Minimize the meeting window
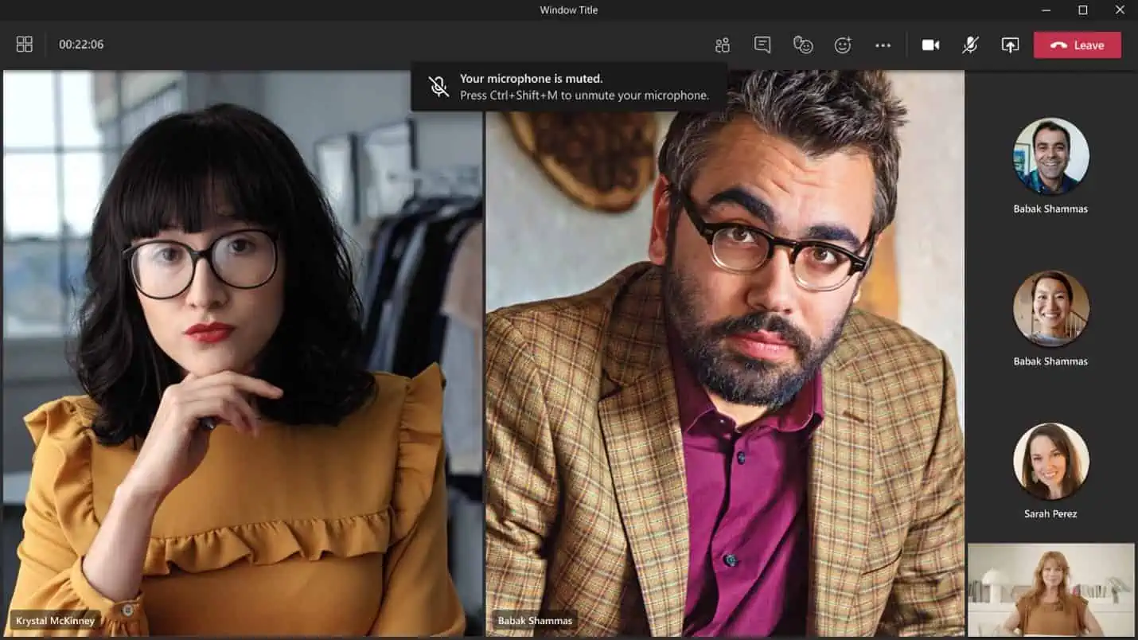The width and height of the screenshot is (1138, 640). click(x=1046, y=10)
